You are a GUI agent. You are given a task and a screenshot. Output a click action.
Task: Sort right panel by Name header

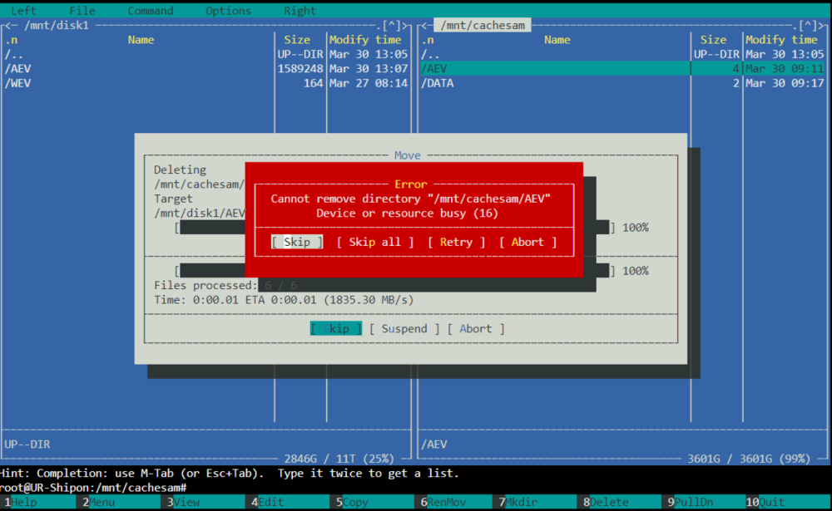pos(557,40)
